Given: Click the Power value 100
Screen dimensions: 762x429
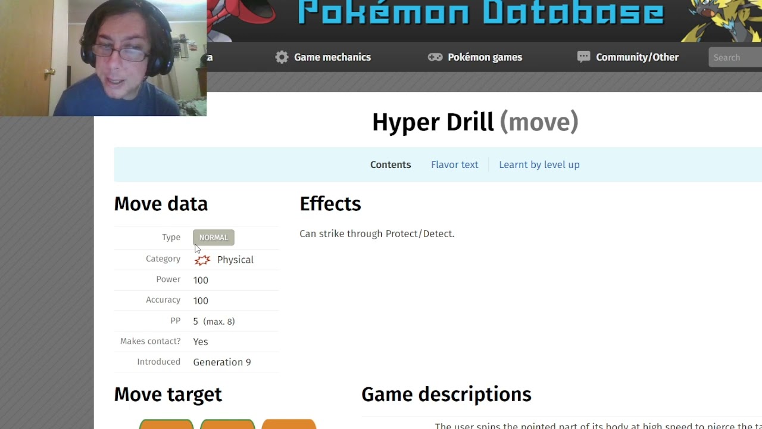Looking at the screenshot, I should [201, 280].
